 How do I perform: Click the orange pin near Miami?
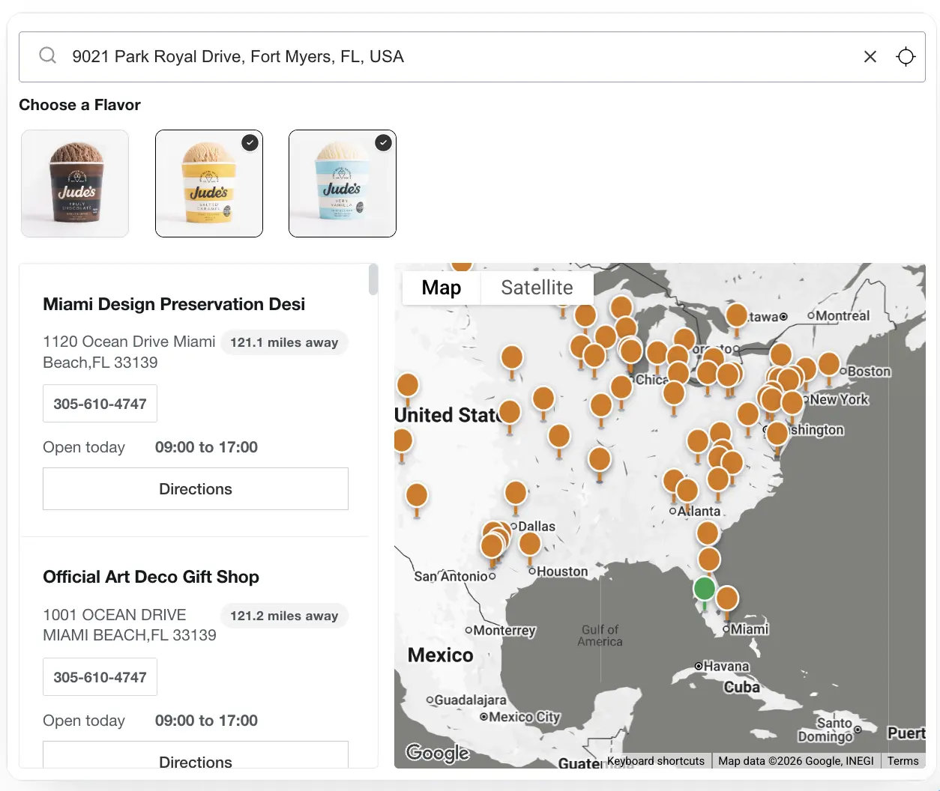pyautogui.click(x=727, y=599)
